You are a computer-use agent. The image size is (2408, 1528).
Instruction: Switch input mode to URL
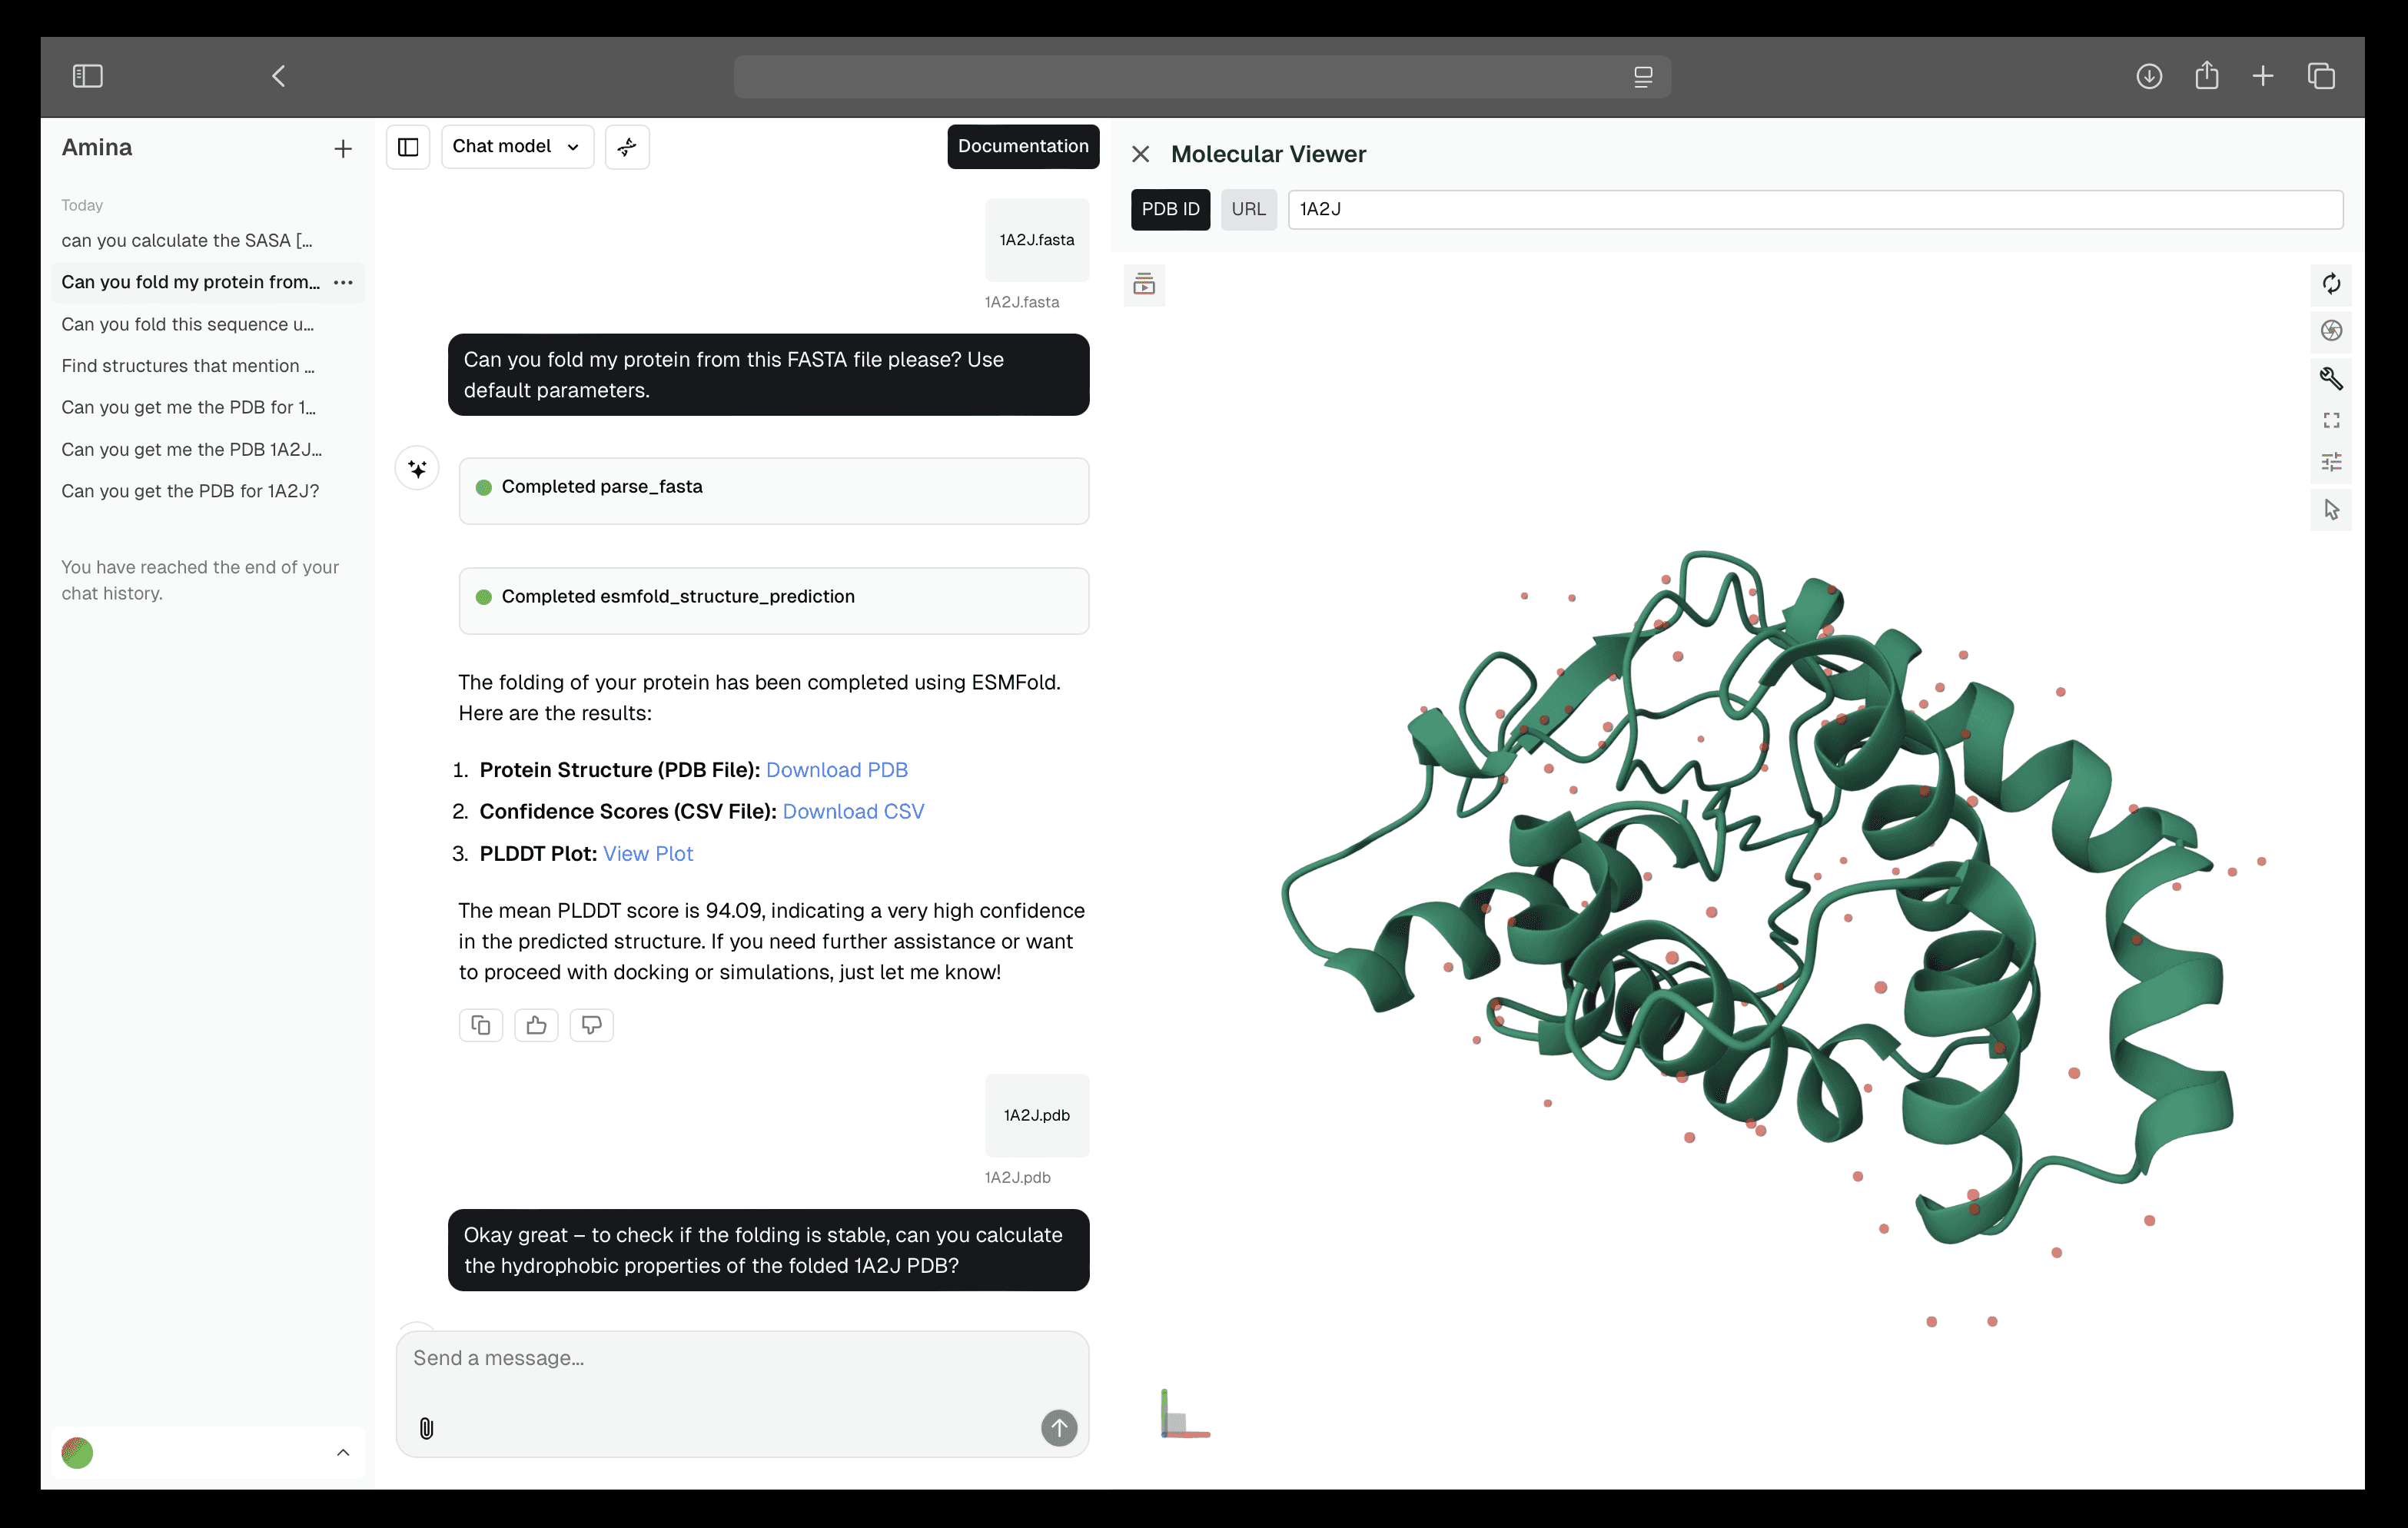coord(1248,209)
